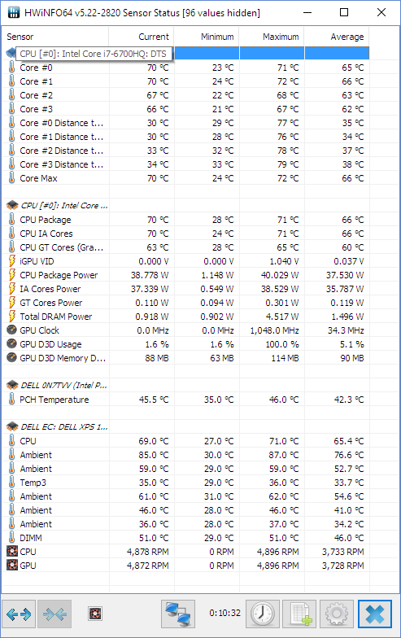Open sensor settings via gear icon

click(337, 614)
